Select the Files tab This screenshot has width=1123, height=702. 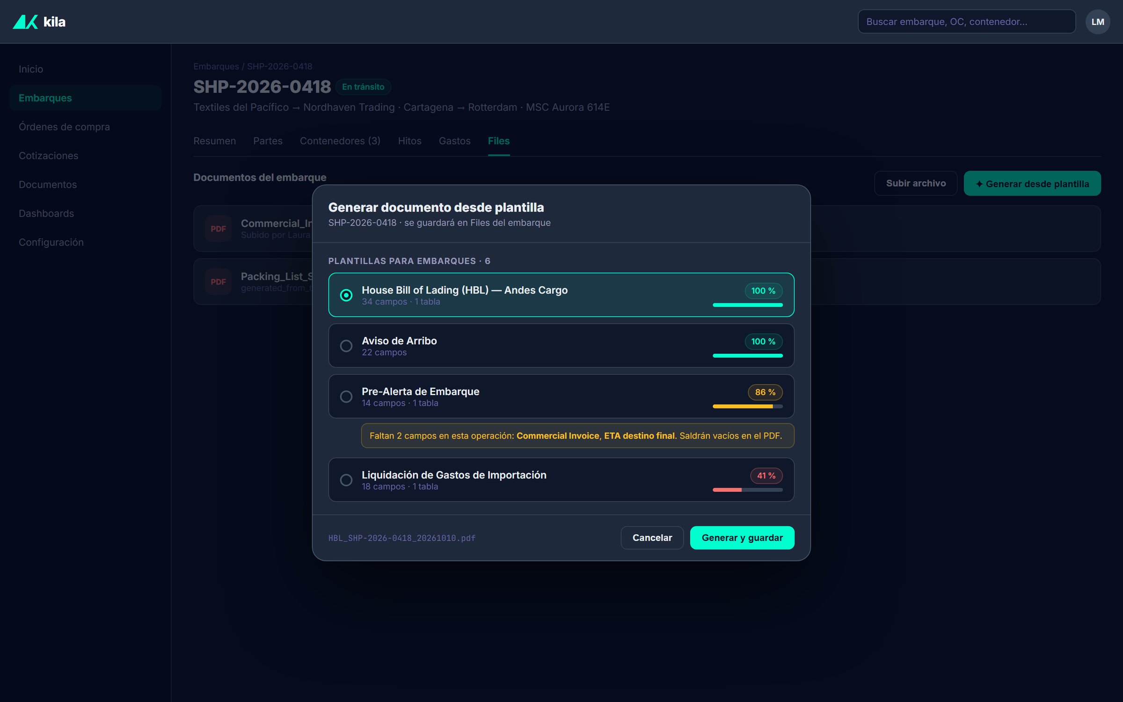coord(499,141)
